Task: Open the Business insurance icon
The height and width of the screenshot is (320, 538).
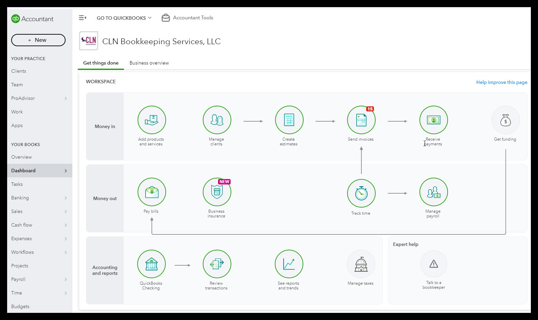Action: coord(217,192)
